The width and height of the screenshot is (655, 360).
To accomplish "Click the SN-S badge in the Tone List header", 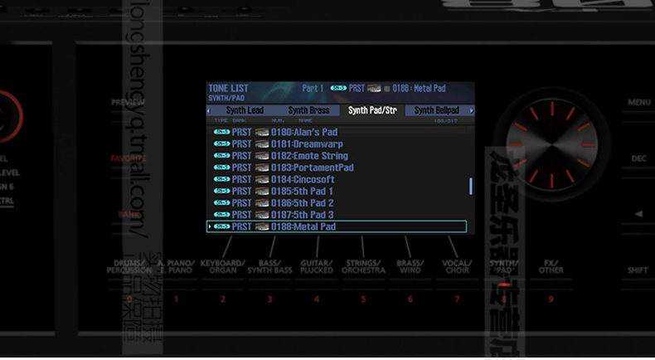I will [338, 88].
